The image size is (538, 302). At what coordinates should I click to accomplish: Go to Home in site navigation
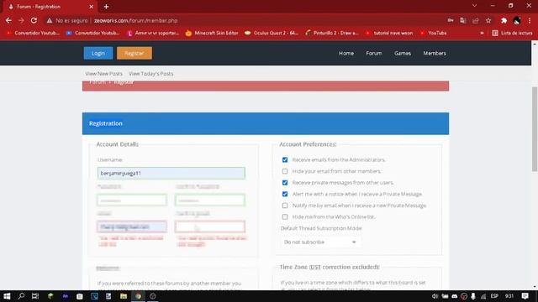click(x=346, y=53)
